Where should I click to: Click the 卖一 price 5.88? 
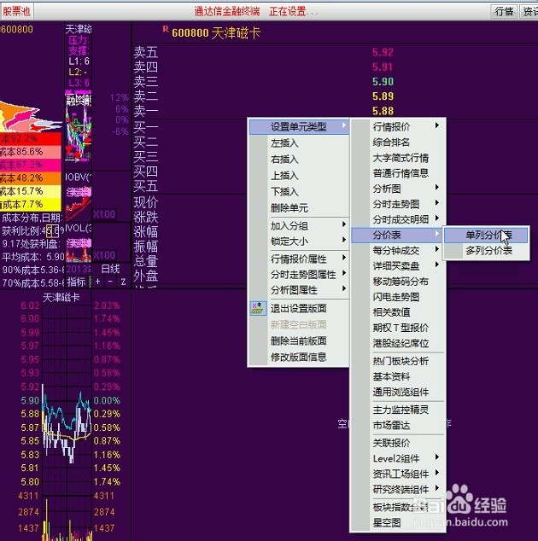point(383,111)
